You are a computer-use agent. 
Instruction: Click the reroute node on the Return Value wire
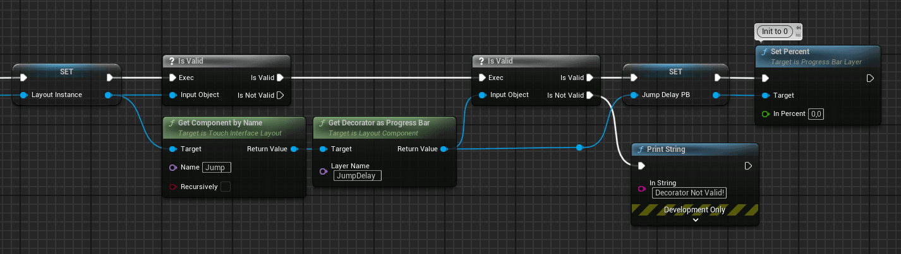[579, 147]
